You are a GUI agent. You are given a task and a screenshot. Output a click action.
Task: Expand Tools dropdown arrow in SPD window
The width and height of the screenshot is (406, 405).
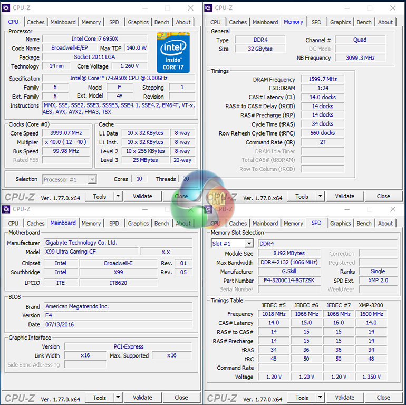(x=320, y=398)
